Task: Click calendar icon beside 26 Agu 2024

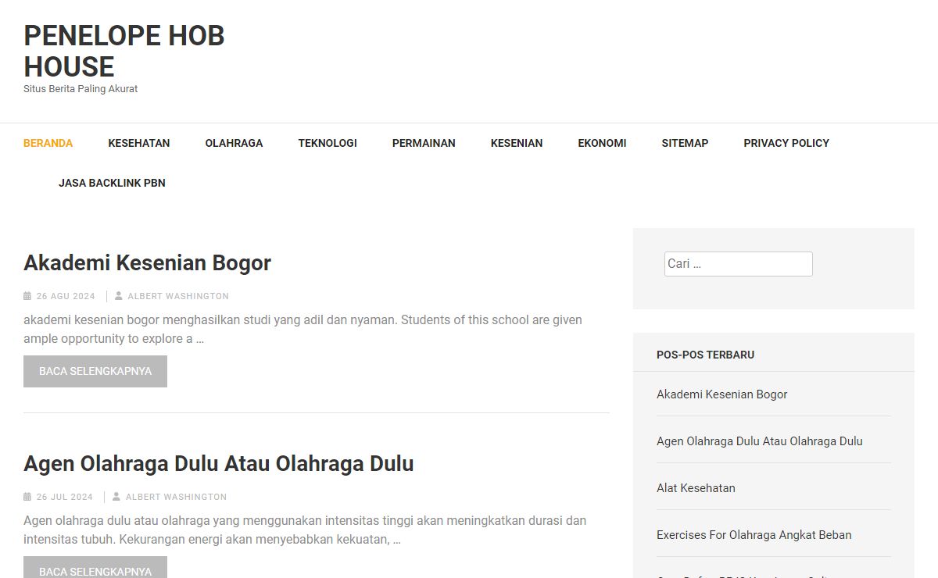Action: [x=27, y=296]
